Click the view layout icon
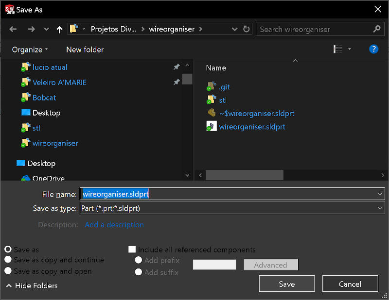389x300 pixels. click(x=338, y=49)
